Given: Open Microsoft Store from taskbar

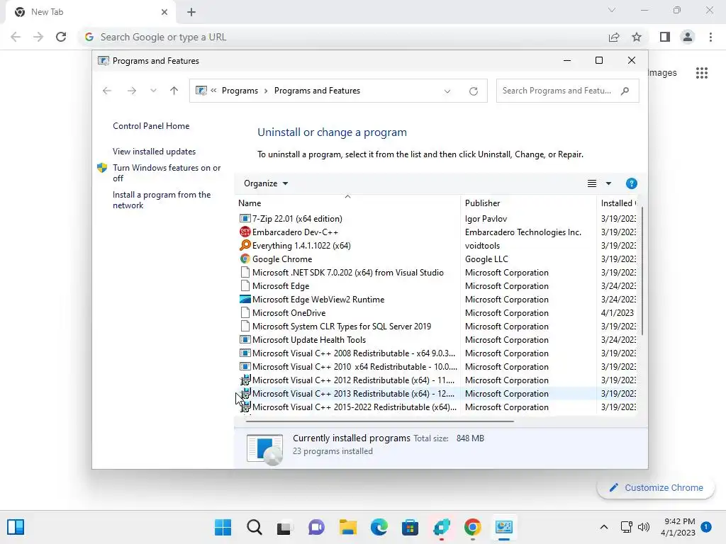Looking at the screenshot, I should click(410, 527).
